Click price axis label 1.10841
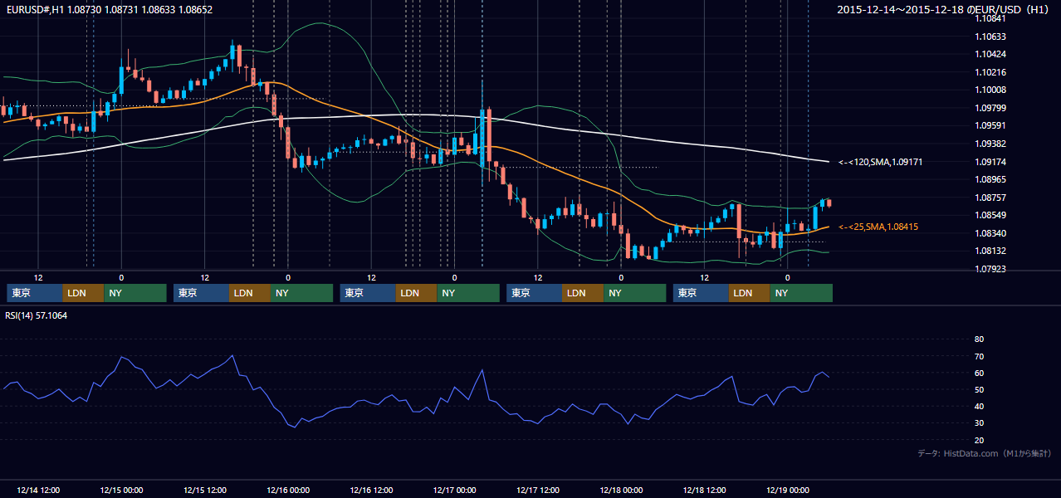1061x498 pixels. click(x=990, y=18)
